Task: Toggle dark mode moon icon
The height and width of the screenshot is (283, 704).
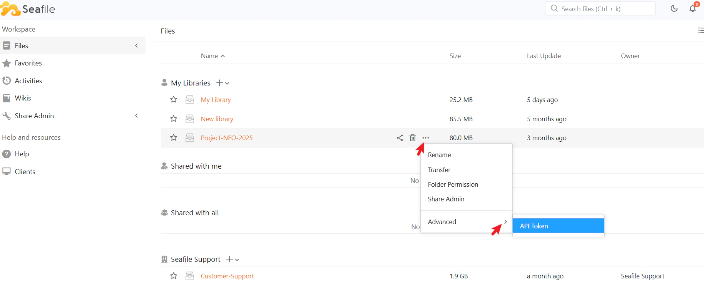Action: (674, 8)
